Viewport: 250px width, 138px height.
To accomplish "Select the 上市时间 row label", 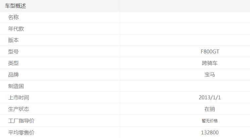I will coord(19,98).
